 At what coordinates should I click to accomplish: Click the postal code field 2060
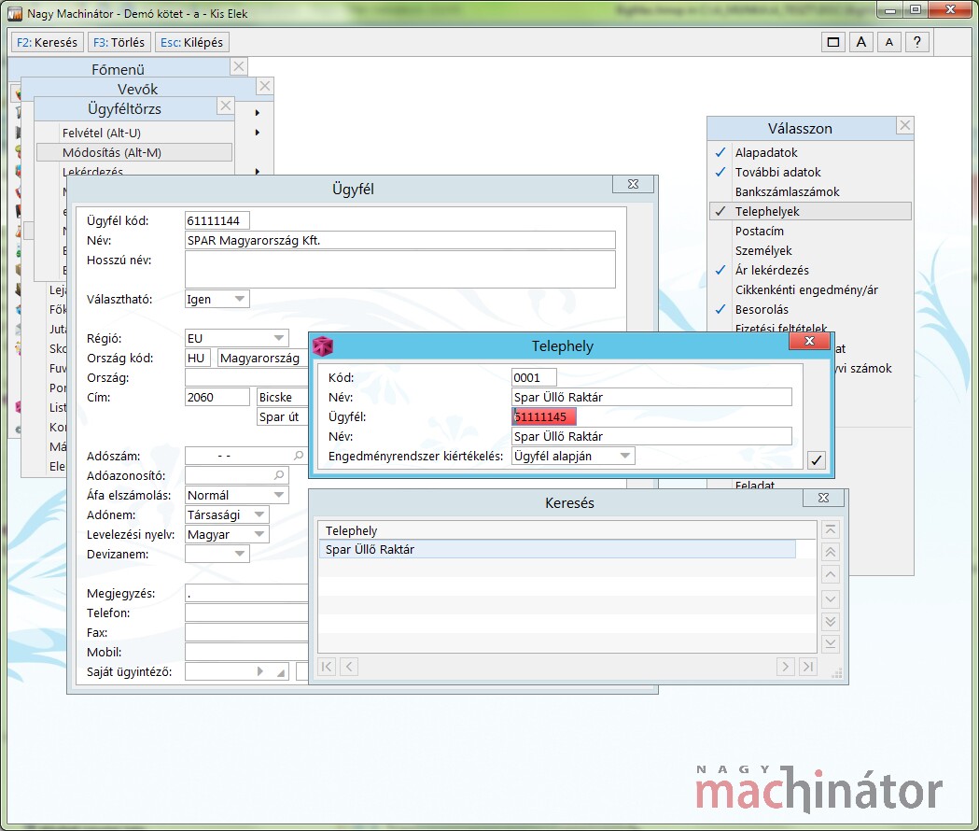tap(217, 398)
